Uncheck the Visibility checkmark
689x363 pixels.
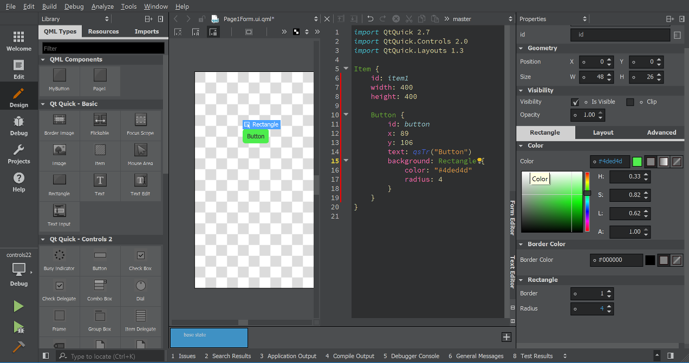575,102
